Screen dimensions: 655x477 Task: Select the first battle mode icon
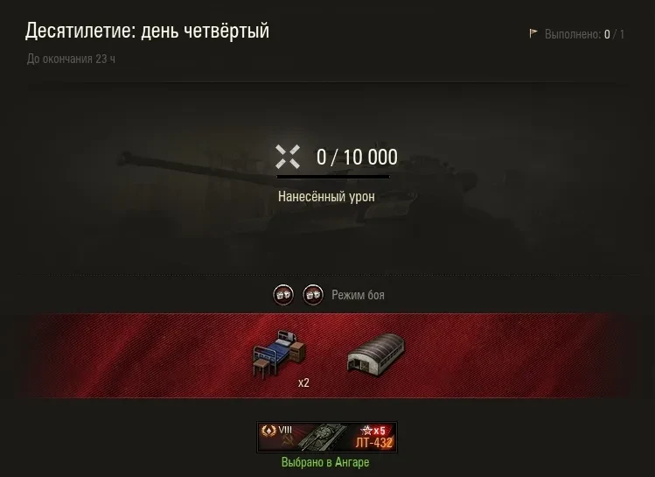tap(283, 295)
